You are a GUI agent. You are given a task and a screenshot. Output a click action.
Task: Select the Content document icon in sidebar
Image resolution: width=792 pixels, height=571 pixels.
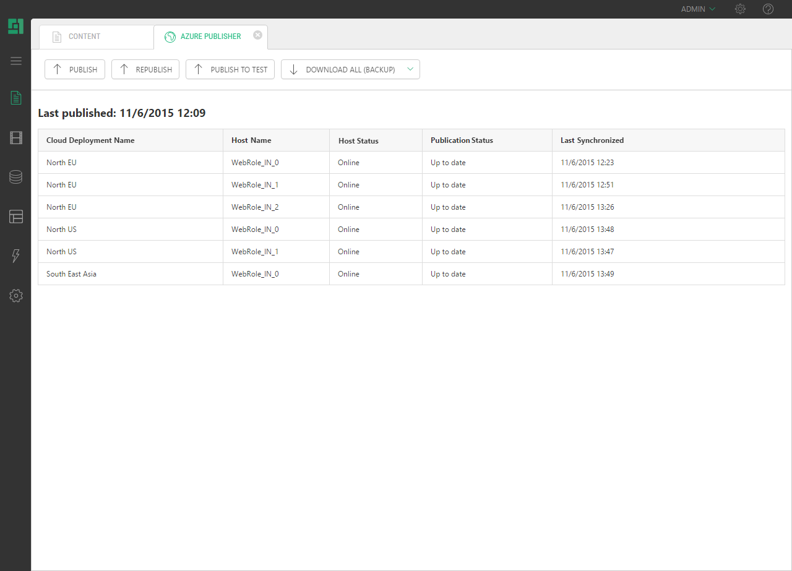[x=16, y=98]
